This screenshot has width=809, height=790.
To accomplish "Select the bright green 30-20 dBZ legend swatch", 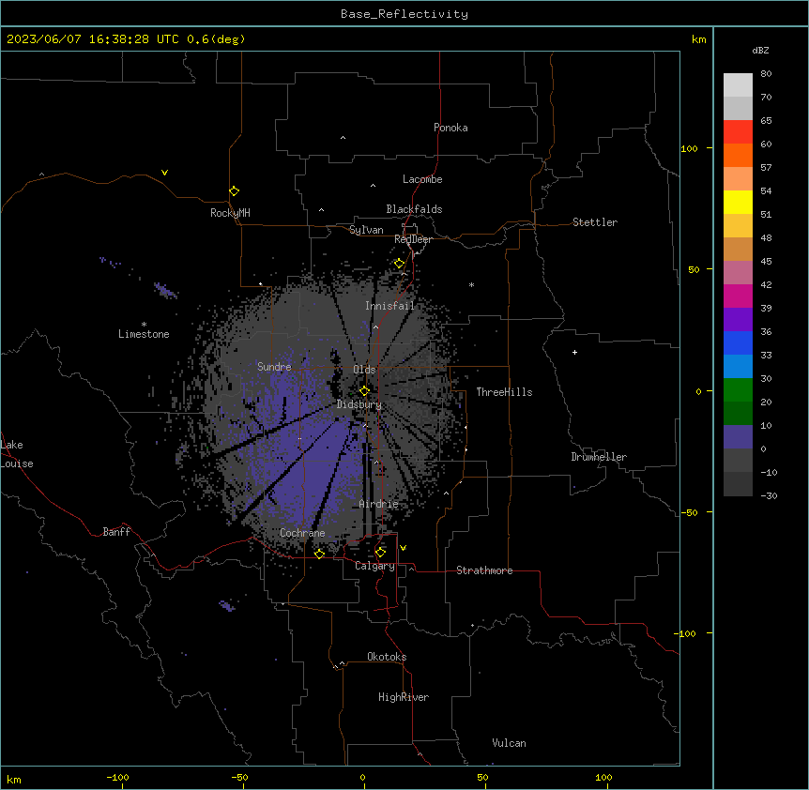I will pos(738,390).
